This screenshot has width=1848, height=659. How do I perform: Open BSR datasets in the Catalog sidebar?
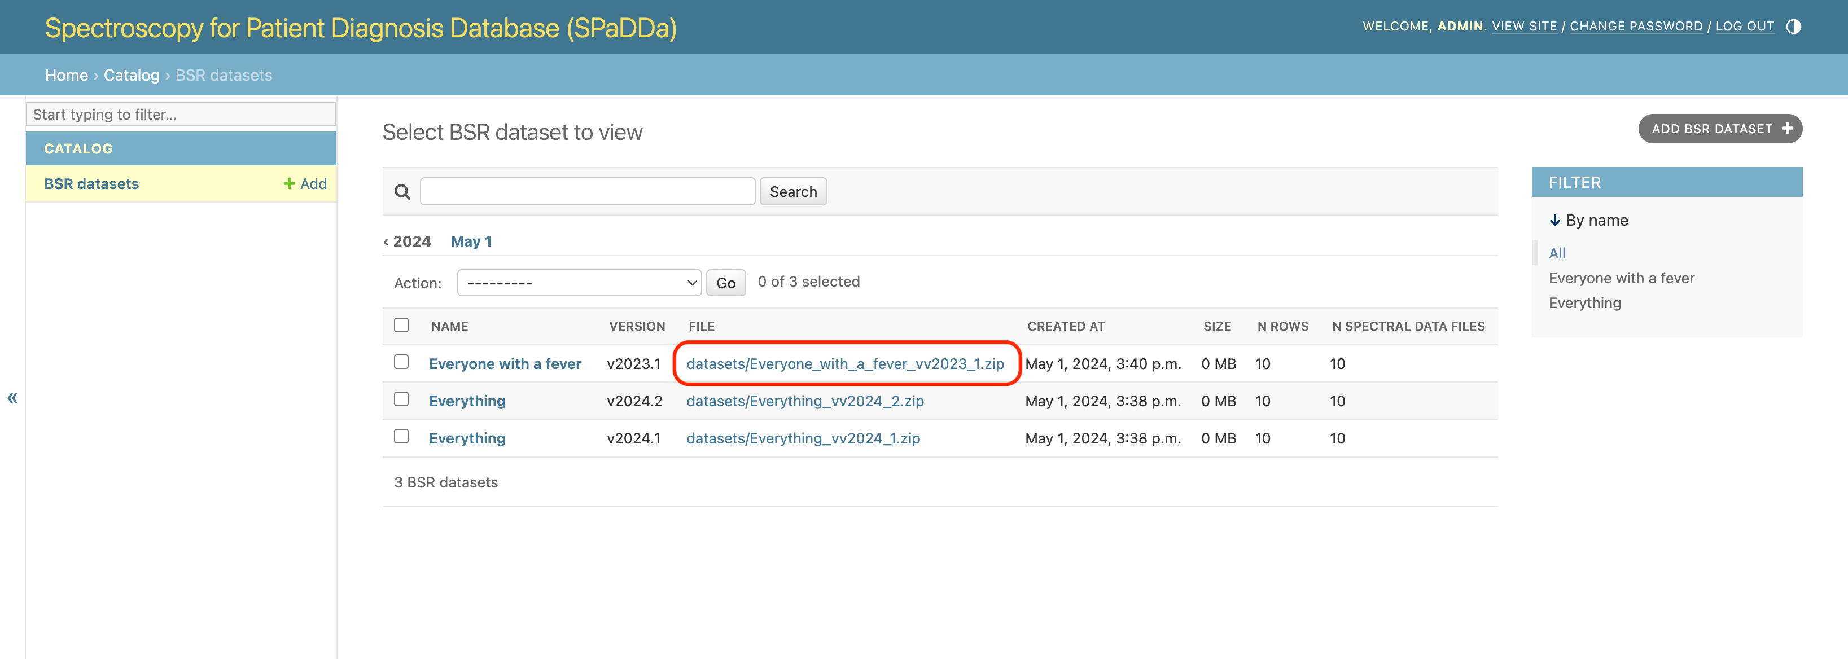[91, 183]
